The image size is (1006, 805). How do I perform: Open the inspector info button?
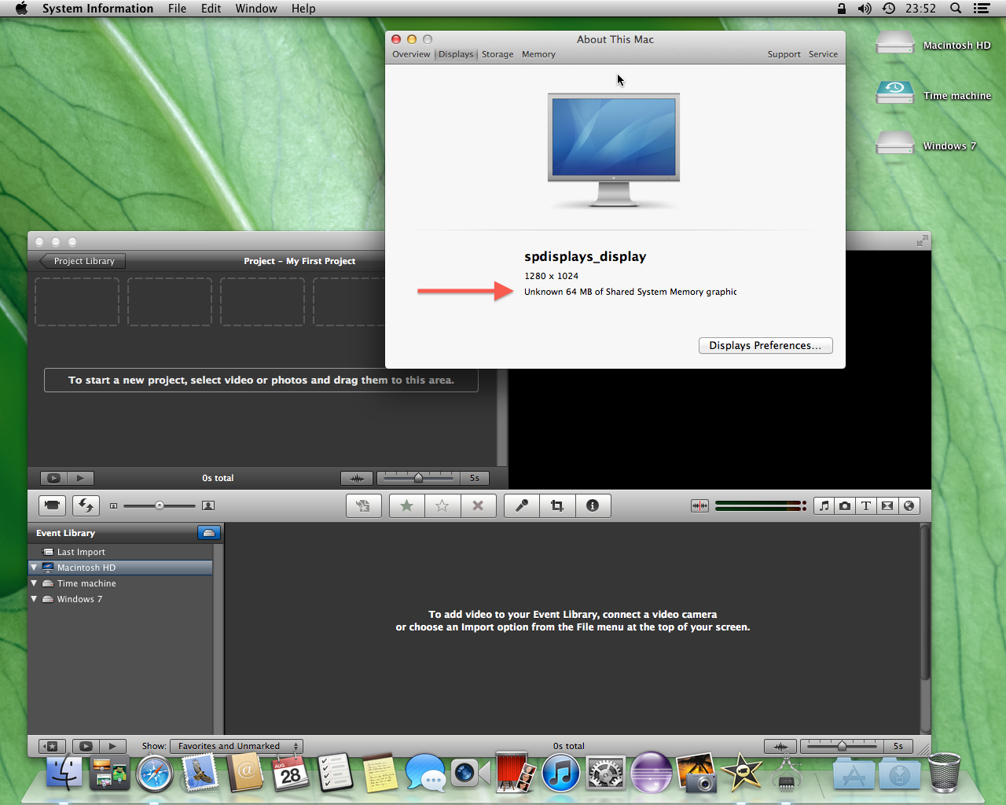593,505
